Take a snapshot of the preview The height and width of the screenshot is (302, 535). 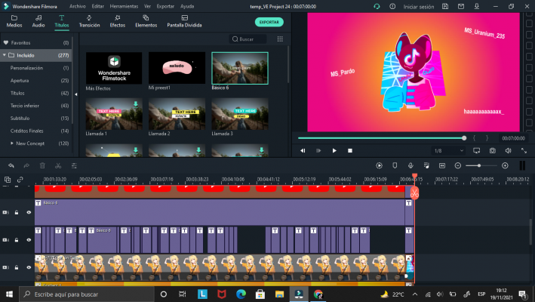(x=492, y=150)
